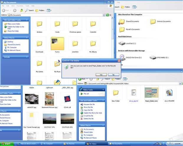Select the Funny folder thumbnail

click(57, 44)
